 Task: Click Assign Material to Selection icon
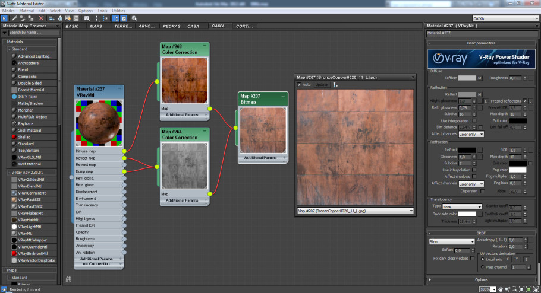coord(31,18)
